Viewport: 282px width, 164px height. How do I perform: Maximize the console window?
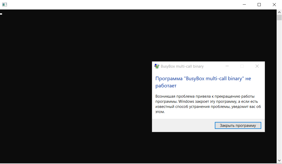point(259,5)
